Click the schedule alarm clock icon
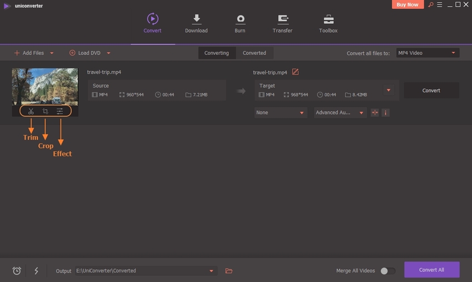Image resolution: width=472 pixels, height=282 pixels. click(x=17, y=271)
